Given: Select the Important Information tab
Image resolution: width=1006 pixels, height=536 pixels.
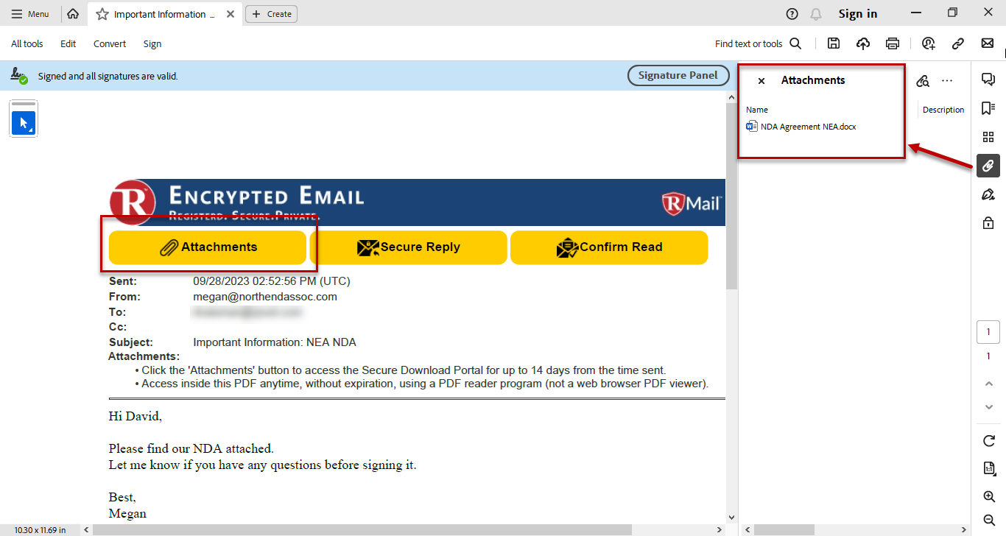Looking at the screenshot, I should 165,14.
